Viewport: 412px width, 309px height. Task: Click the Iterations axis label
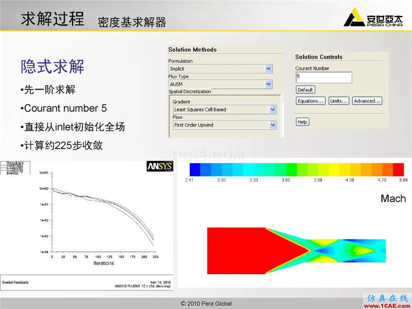[x=103, y=263]
